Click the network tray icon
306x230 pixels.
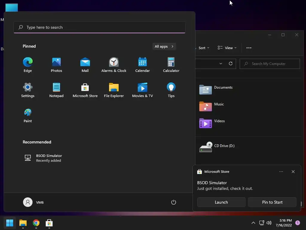click(x=262, y=223)
